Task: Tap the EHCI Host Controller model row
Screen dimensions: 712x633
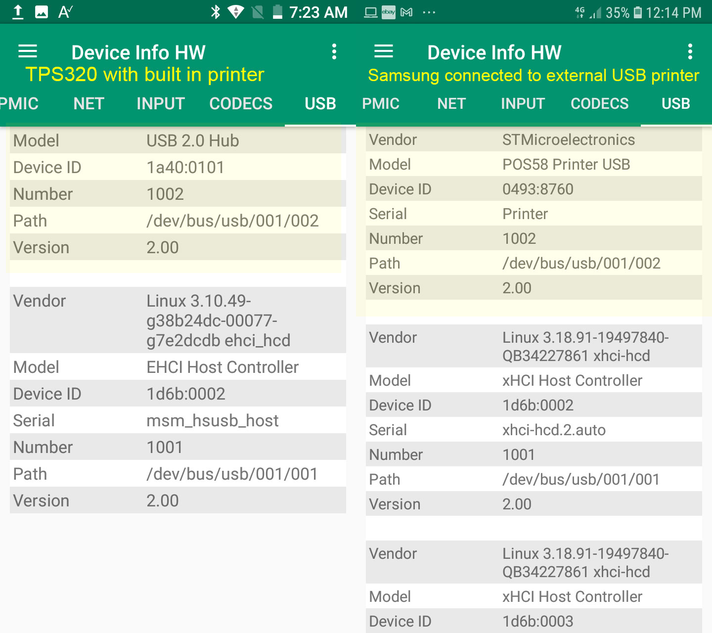Action: [178, 367]
